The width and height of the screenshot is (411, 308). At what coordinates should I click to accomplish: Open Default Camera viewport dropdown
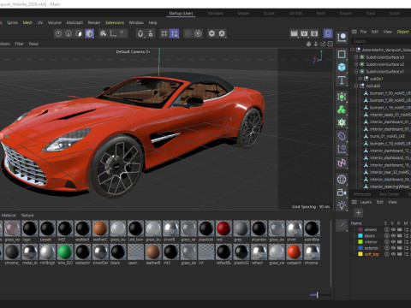133,52
